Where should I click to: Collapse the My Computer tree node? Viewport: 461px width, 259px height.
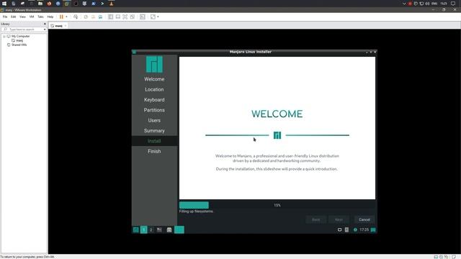click(4, 36)
